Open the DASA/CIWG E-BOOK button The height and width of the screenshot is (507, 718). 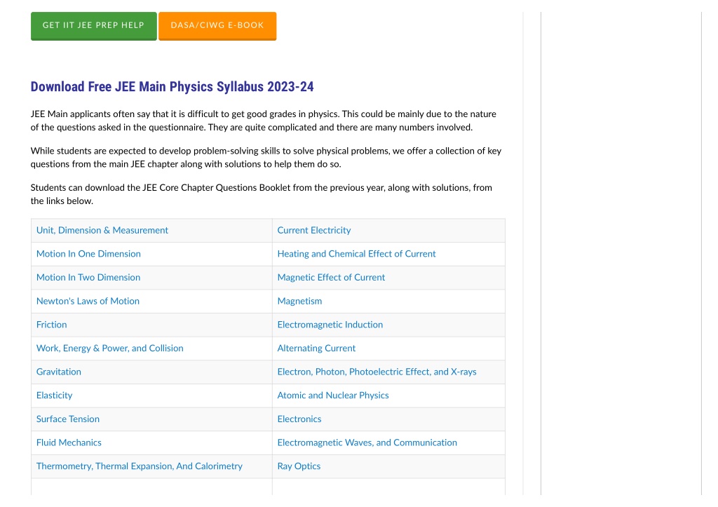(x=217, y=26)
